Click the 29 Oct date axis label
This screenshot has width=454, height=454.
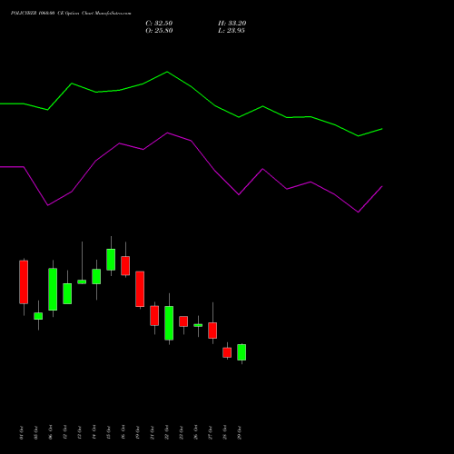point(239,433)
